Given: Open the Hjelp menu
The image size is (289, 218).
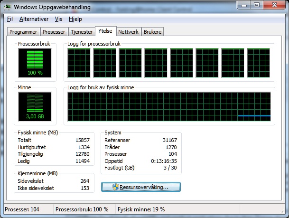Looking at the screenshot, I should point(75,19).
